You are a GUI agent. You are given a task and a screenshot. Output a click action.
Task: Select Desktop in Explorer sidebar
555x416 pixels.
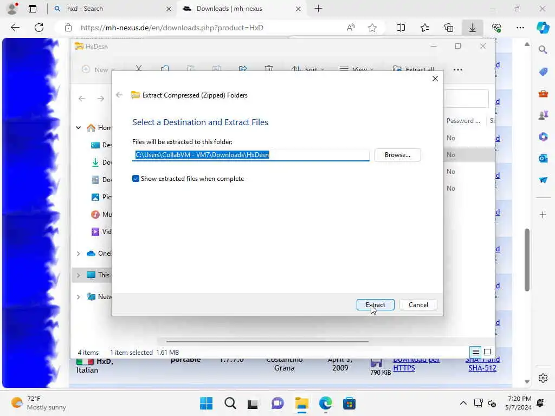coord(101,145)
